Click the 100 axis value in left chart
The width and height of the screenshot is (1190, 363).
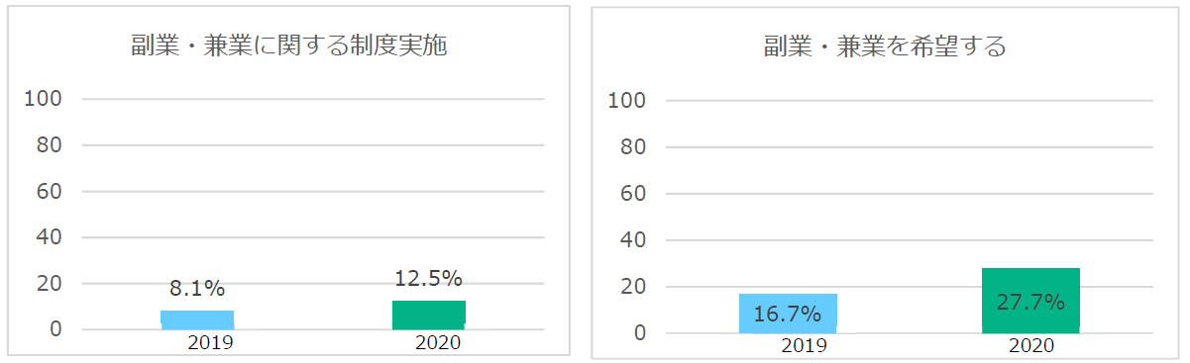(44, 99)
